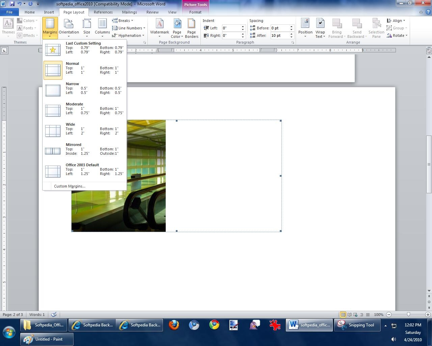Toggle the tab stop selector by the ruler

click(x=4, y=50)
